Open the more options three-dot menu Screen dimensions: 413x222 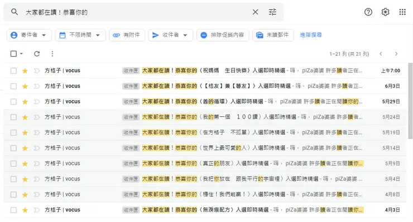52,53
